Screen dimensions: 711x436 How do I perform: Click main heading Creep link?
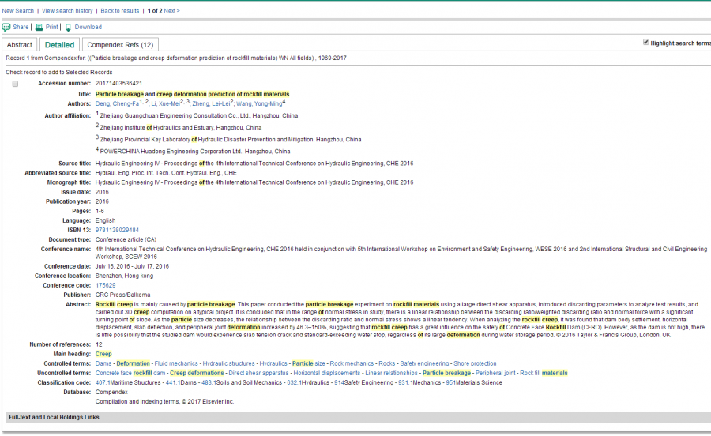click(x=103, y=354)
